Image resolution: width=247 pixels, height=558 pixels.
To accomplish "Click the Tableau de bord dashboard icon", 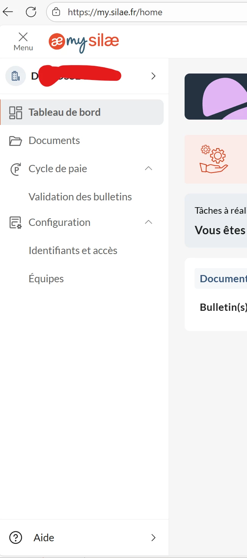I will click(x=16, y=112).
